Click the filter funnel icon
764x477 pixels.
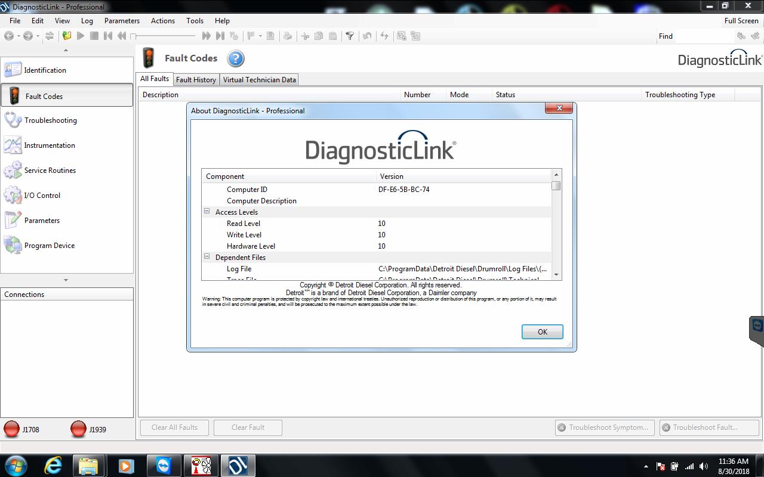[350, 36]
